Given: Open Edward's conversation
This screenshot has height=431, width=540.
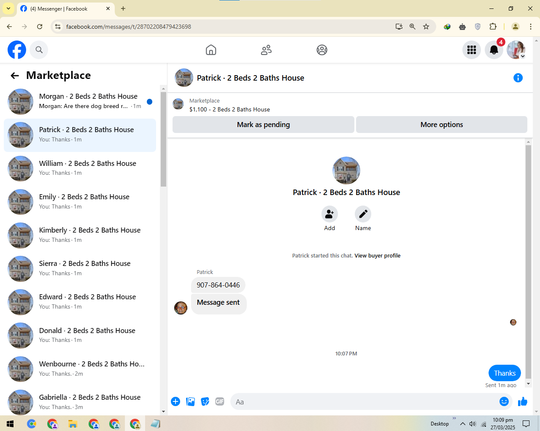Looking at the screenshot, I should 80,302.
